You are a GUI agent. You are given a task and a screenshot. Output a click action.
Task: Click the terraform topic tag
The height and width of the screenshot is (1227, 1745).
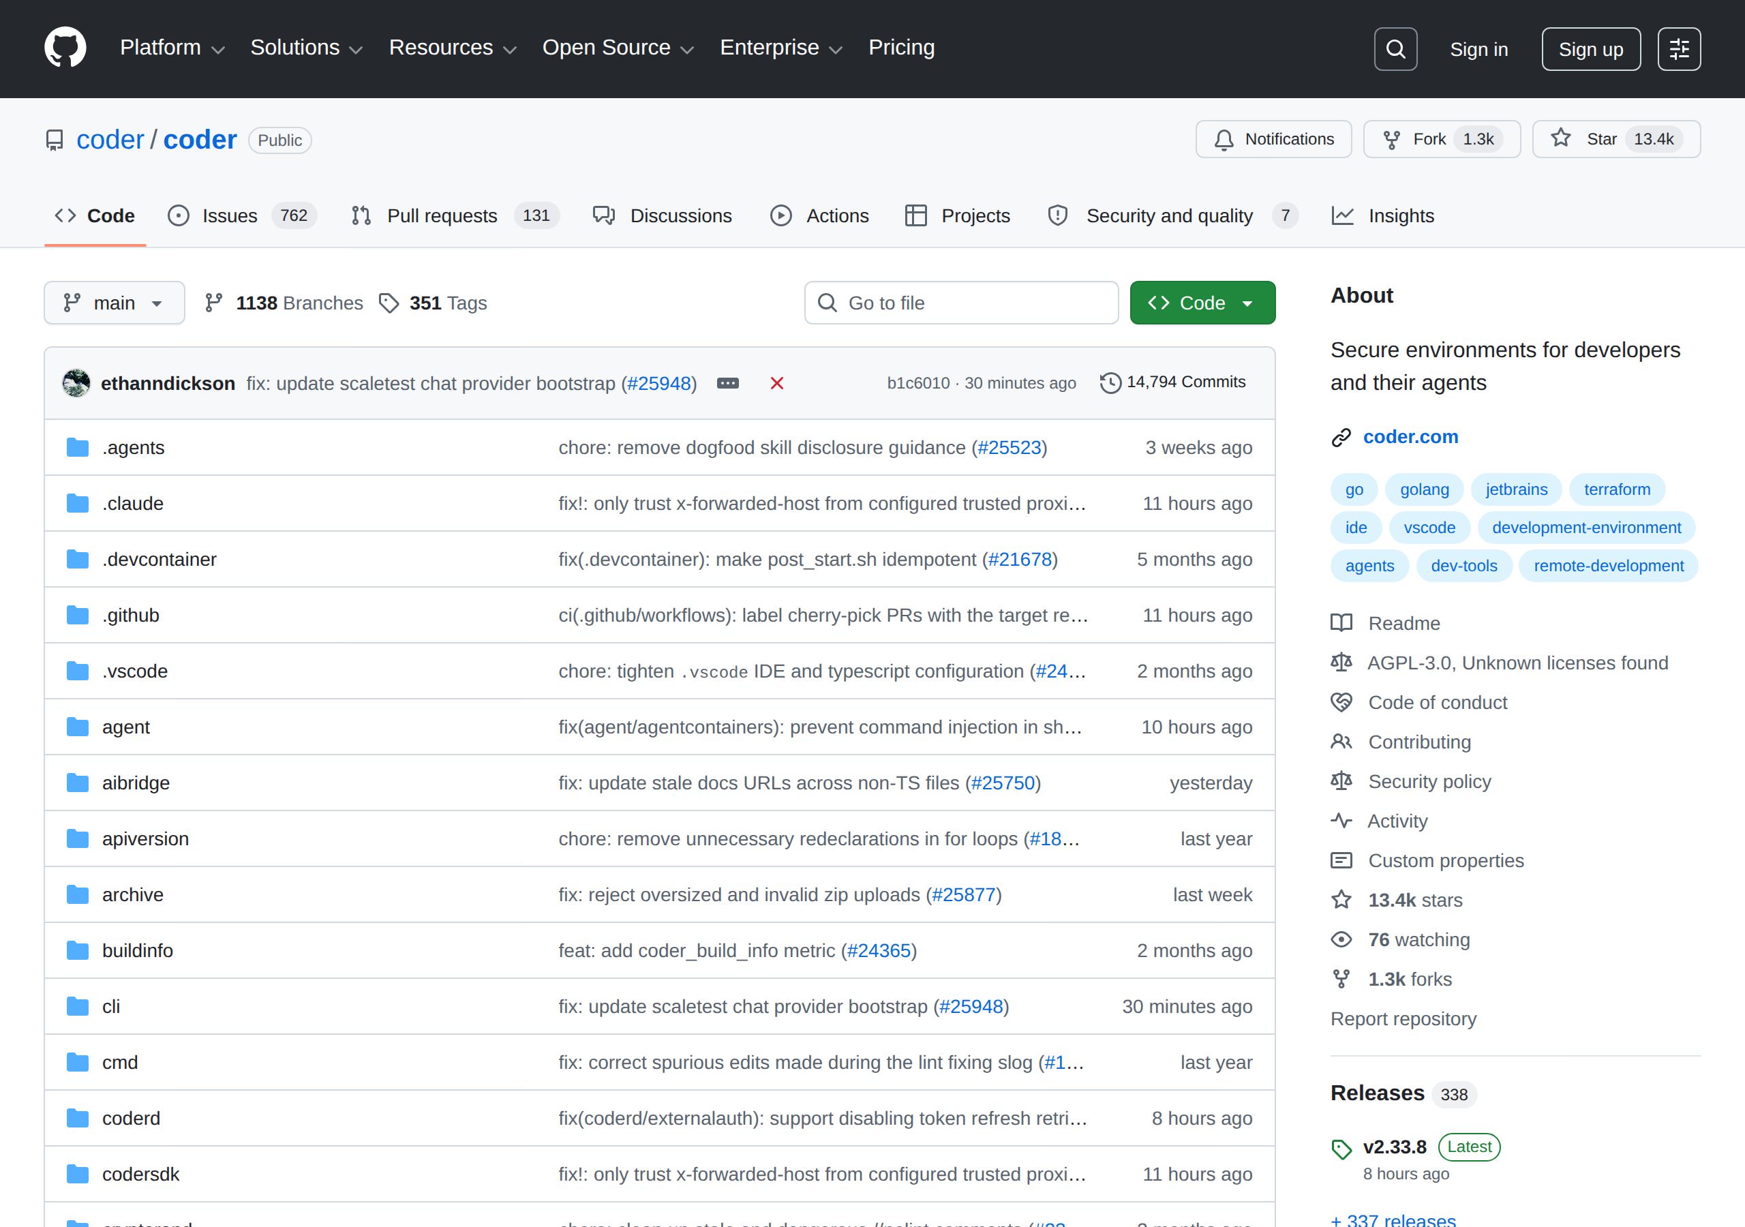pos(1617,489)
